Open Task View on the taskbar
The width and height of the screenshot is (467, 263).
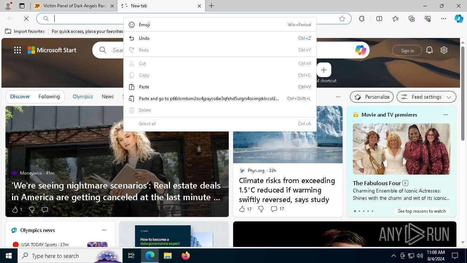(131, 256)
